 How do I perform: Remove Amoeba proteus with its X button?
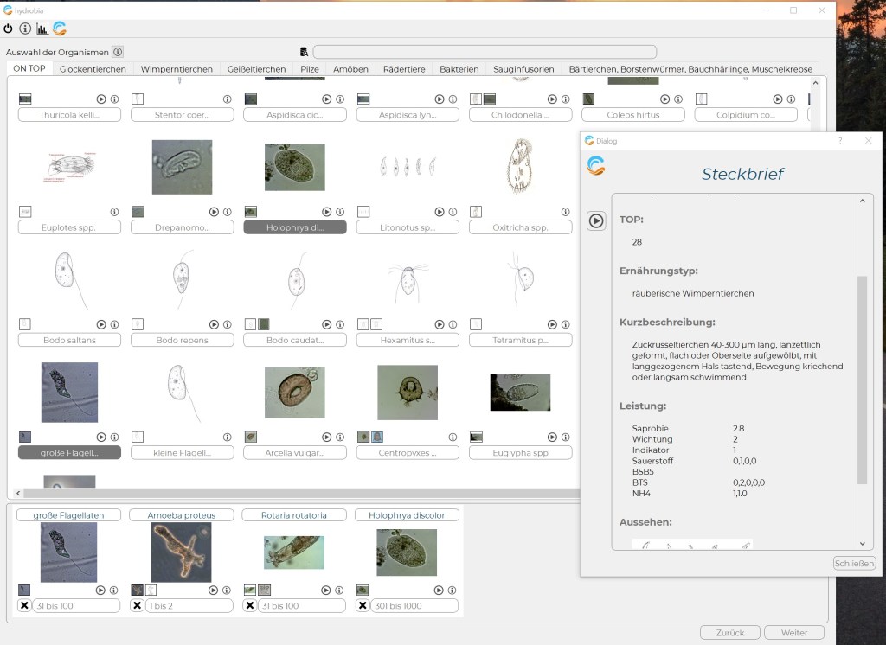pos(137,606)
